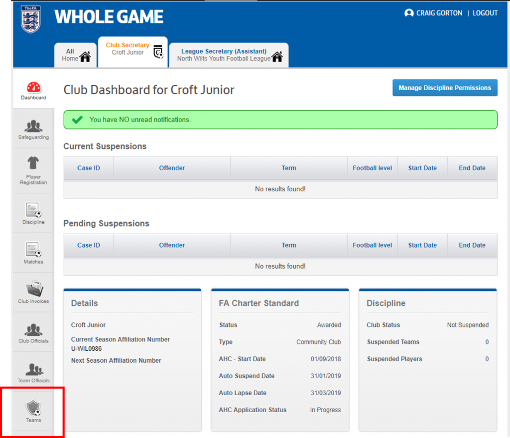Click 'Not Suspended' club status
This screenshot has width=510, height=438.
(468, 325)
